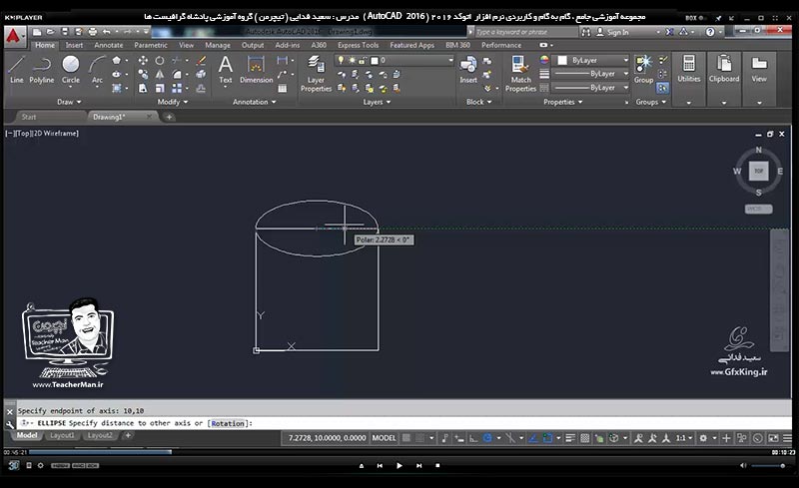Screen dimensions: 799x488
Task: Click the keyword search input field
Action: click(x=526, y=32)
